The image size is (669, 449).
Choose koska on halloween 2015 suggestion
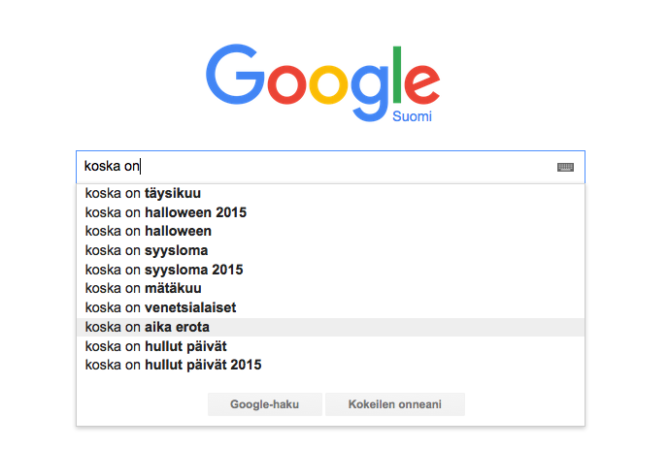(330, 212)
